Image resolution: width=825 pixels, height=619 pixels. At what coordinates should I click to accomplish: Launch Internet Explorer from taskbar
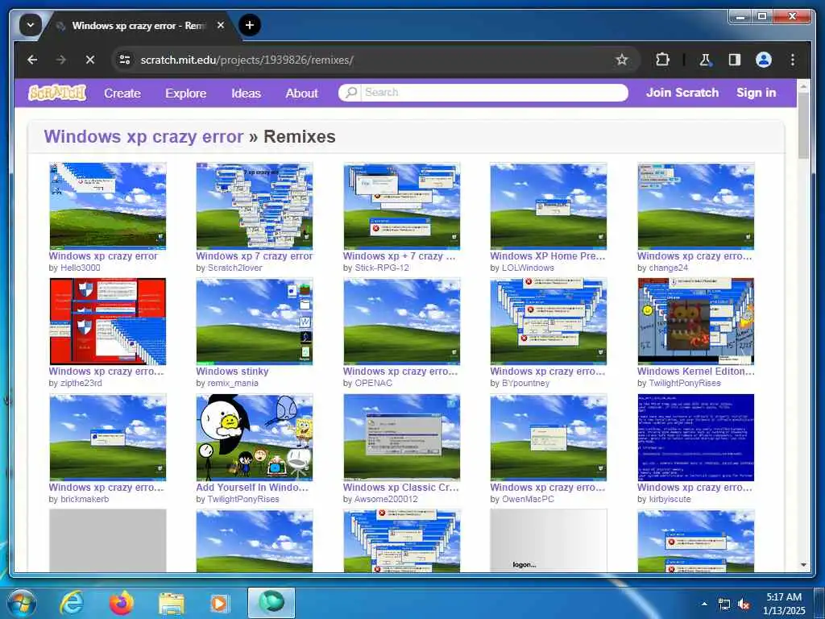[71, 603]
